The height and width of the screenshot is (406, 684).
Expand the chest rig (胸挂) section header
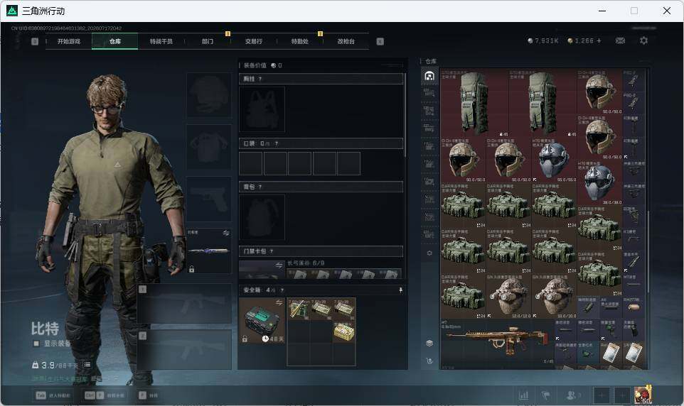pyautogui.click(x=321, y=79)
